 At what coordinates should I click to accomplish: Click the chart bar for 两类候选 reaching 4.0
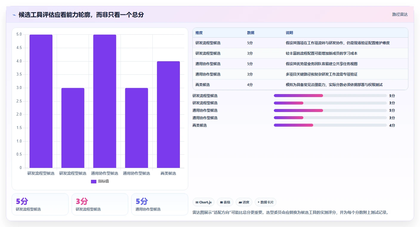[x=168, y=114]
